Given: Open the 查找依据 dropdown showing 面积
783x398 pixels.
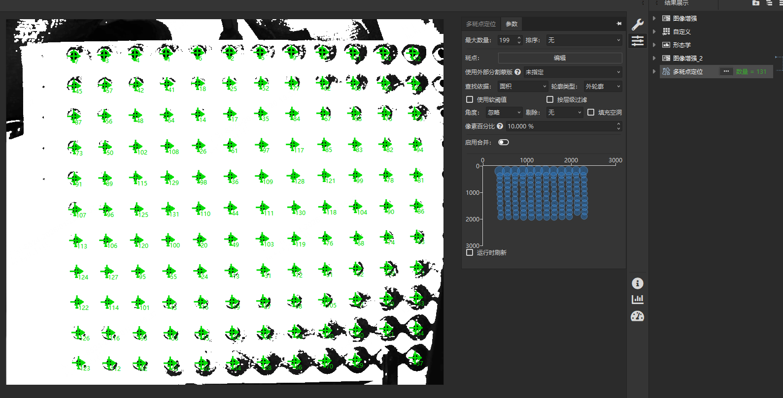Looking at the screenshot, I should coord(522,87).
